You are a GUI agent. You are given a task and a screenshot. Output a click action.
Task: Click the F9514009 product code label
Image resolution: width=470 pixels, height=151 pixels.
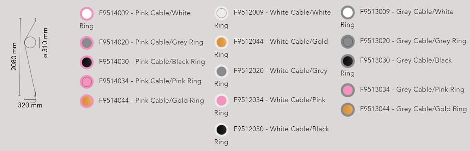pyautogui.click(x=114, y=13)
